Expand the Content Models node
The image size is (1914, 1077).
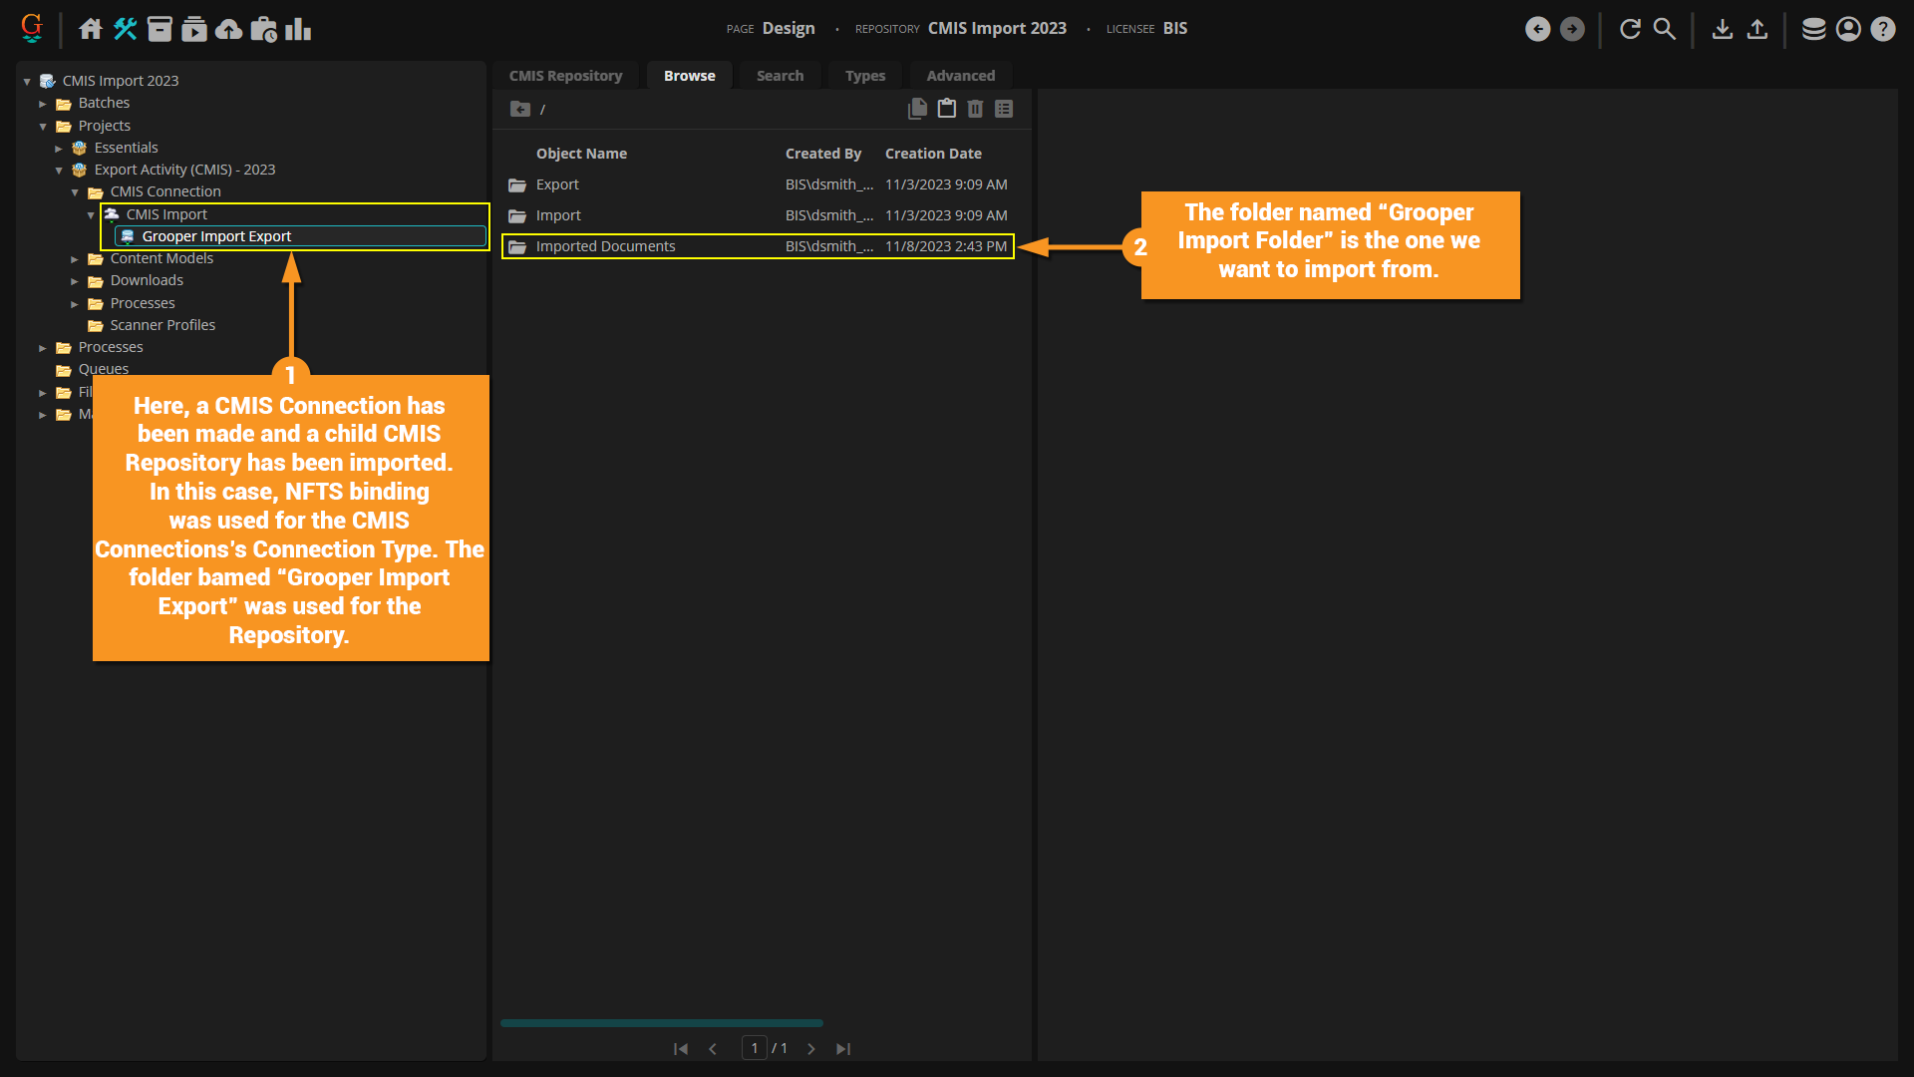coord(75,259)
